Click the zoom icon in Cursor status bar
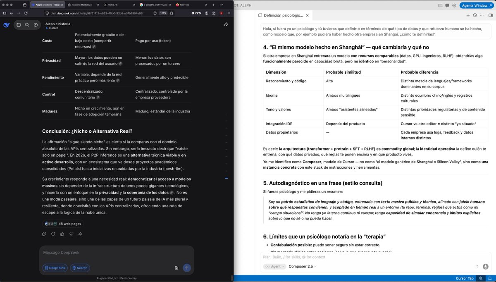Viewport: 496px width, 282px height. tap(480, 278)
